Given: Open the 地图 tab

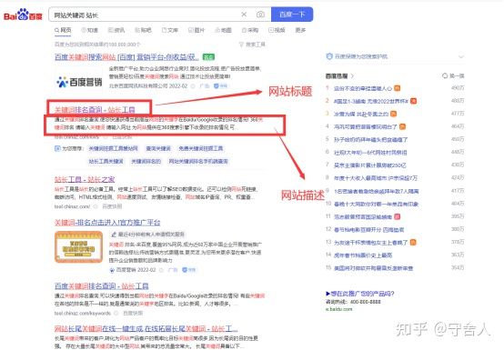Looking at the screenshot, I should (x=223, y=30).
